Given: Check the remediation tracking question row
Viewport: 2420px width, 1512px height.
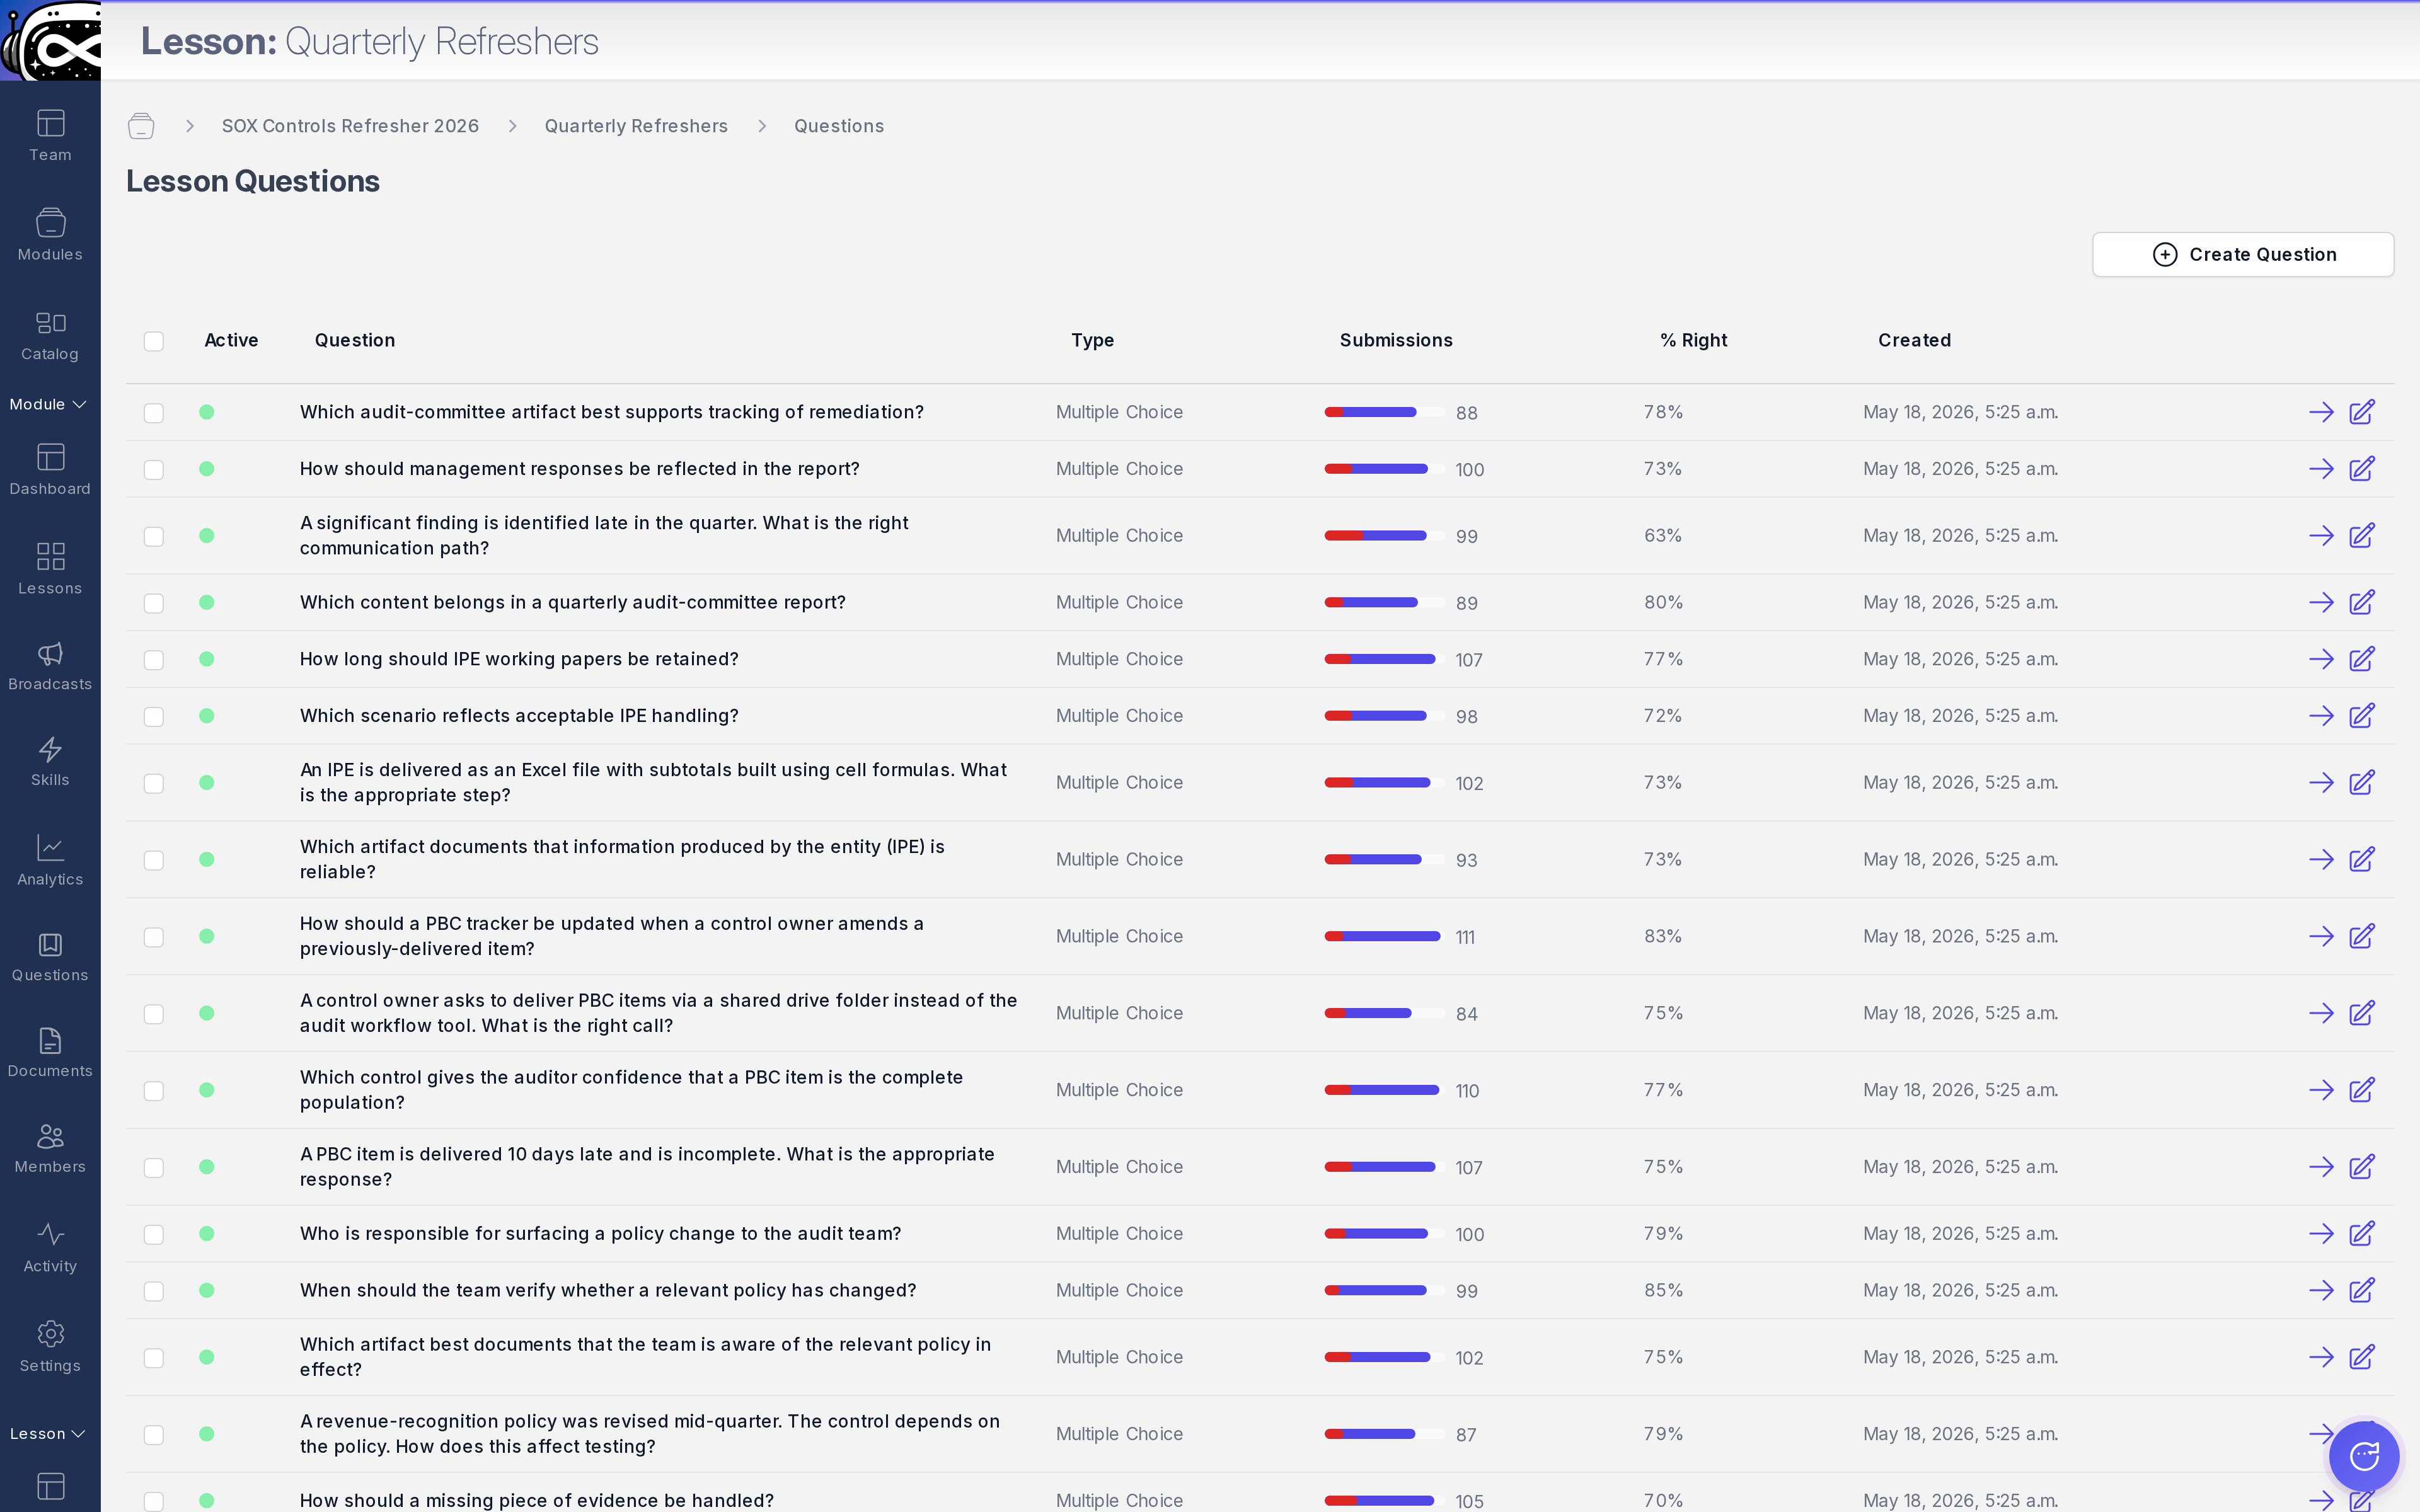Looking at the screenshot, I should (x=153, y=413).
